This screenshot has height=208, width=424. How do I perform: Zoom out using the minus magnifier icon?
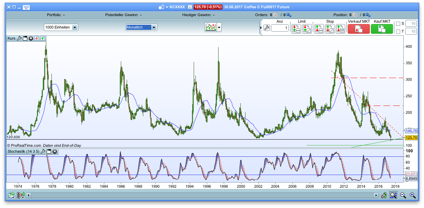click(x=403, y=195)
